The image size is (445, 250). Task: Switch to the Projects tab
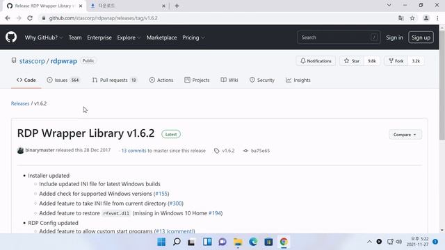click(x=197, y=81)
